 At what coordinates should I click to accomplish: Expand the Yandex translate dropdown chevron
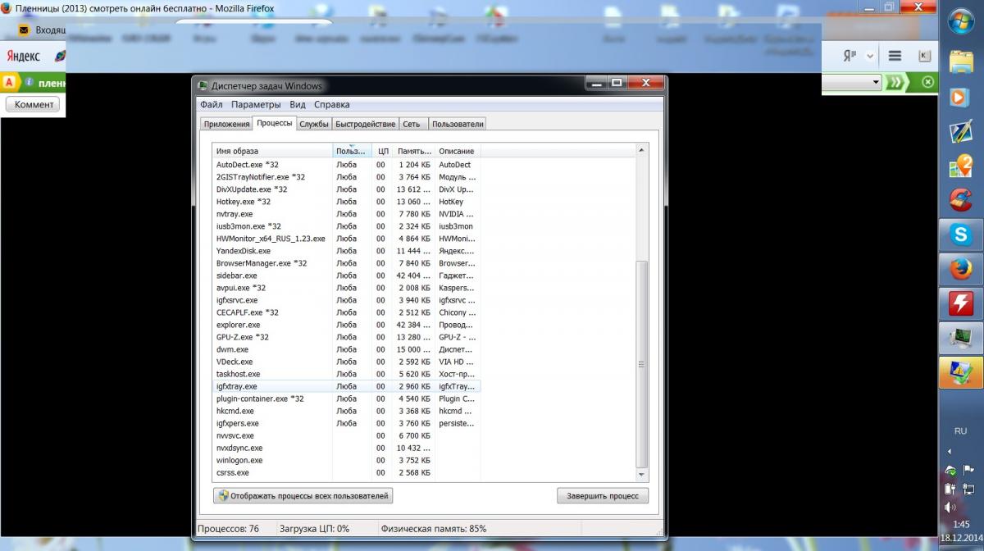pos(870,56)
